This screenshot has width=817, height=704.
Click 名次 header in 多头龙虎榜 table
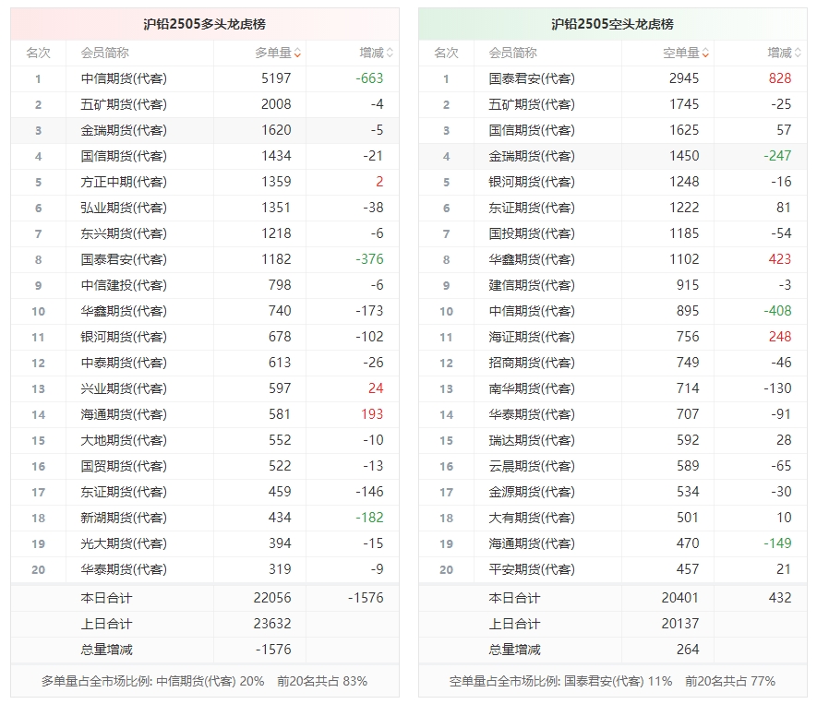point(38,54)
